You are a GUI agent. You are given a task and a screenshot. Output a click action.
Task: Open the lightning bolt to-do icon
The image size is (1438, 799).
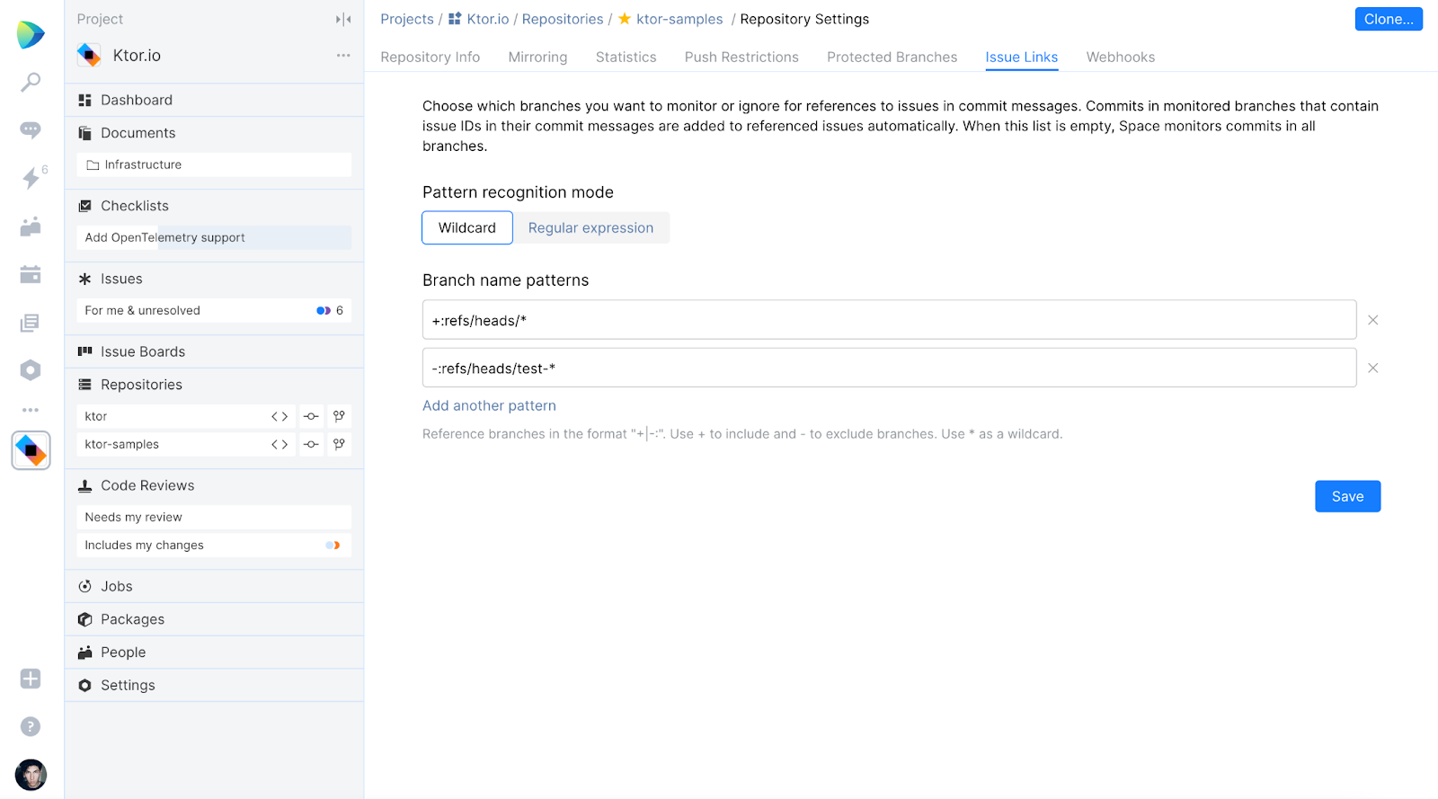tap(31, 178)
